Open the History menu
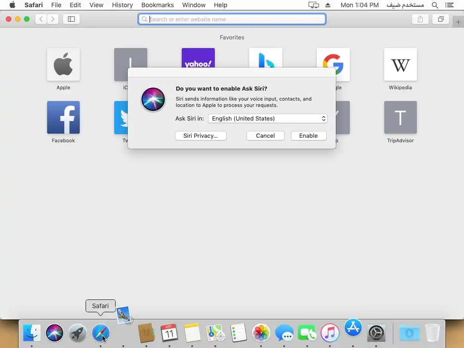Viewport: 464px width, 348px height. 122,5
